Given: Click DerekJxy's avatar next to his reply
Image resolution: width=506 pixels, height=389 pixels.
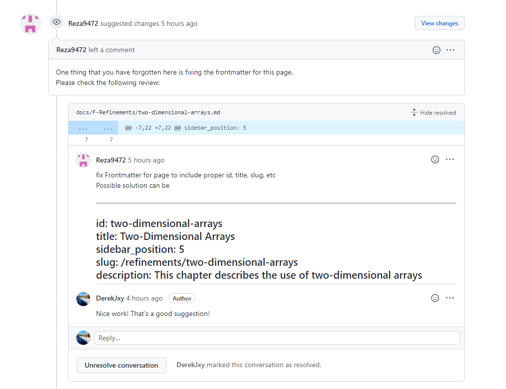Looking at the screenshot, I should 83,299.
